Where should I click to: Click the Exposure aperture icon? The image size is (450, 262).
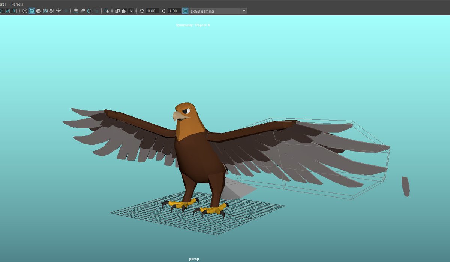click(142, 11)
